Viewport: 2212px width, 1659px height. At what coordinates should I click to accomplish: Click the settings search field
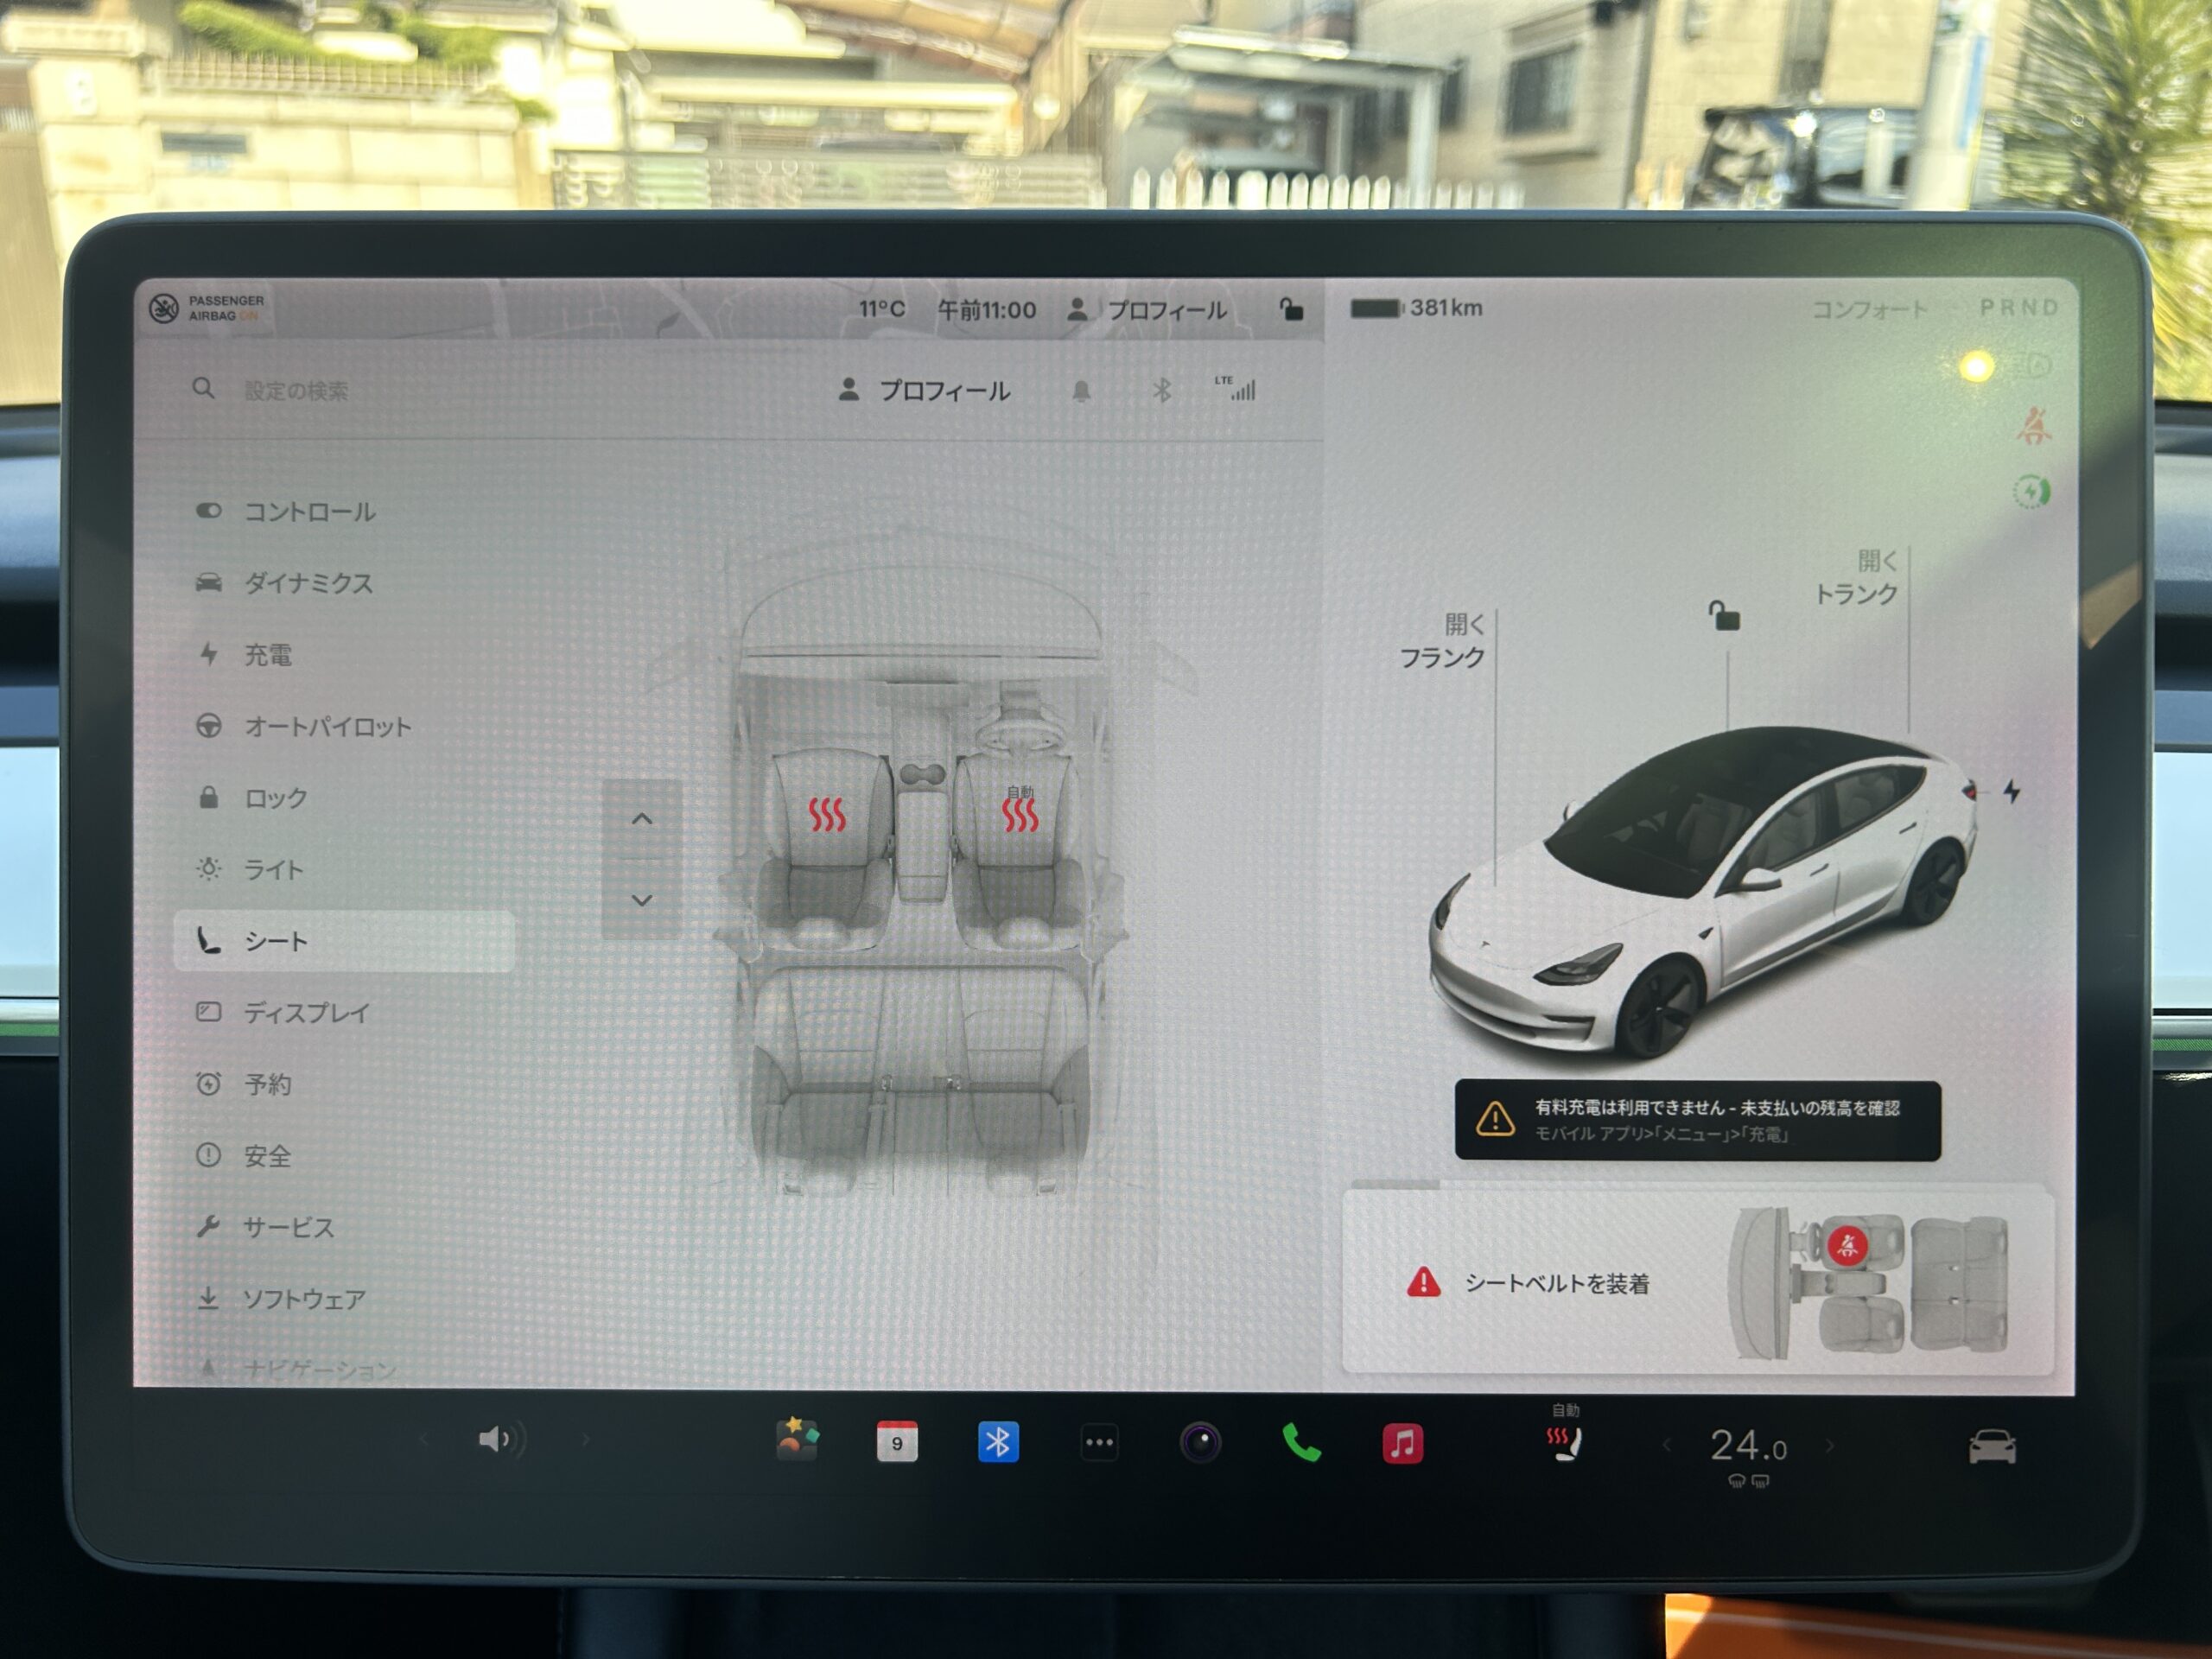click(x=297, y=391)
